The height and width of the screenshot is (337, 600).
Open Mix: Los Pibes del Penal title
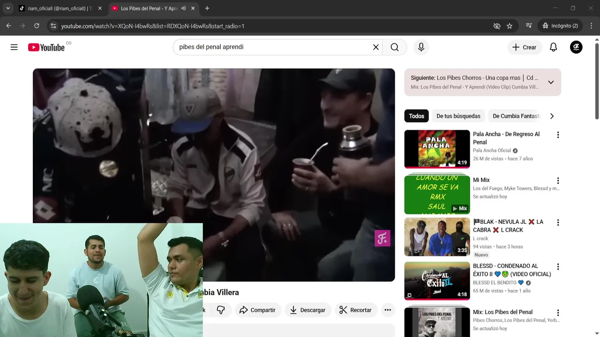pyautogui.click(x=502, y=312)
